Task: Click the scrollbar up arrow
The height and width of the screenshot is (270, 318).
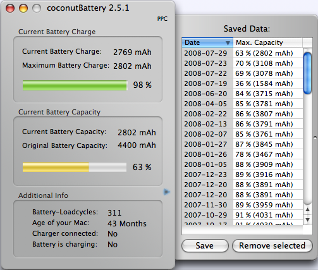Action: (x=307, y=209)
